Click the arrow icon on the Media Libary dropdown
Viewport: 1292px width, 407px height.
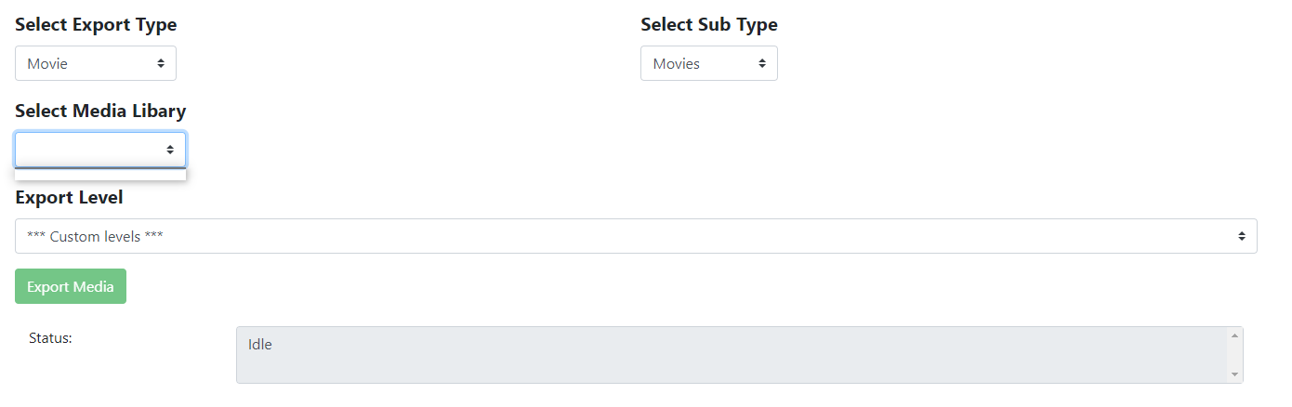pos(170,150)
